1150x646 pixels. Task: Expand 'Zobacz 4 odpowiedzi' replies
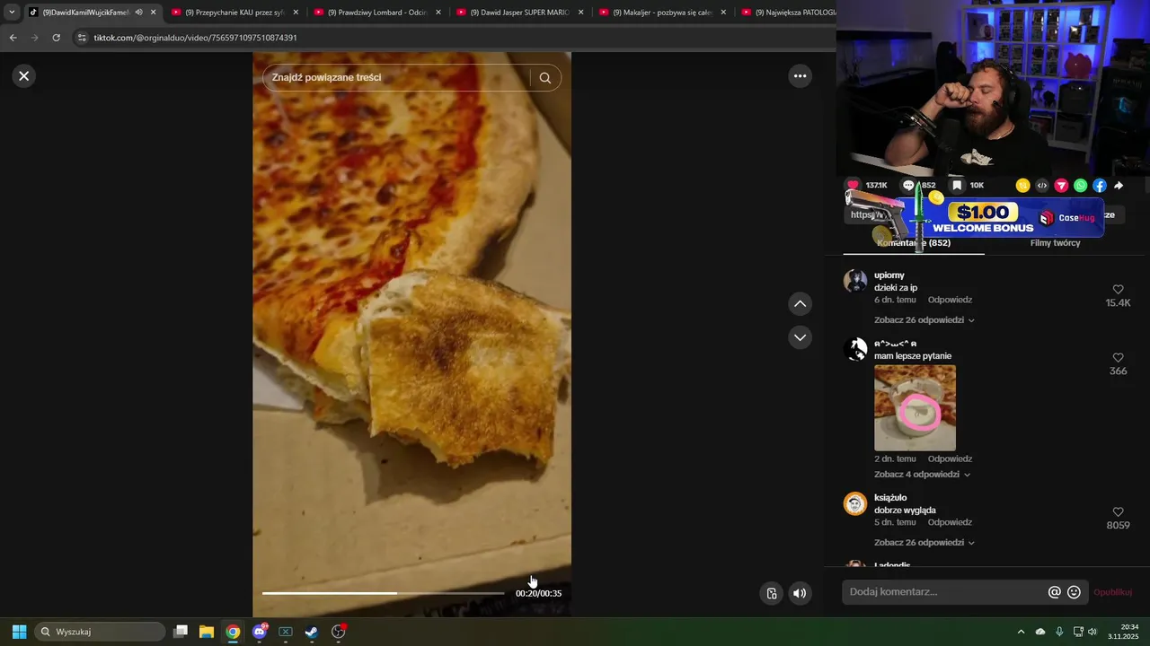click(x=922, y=475)
